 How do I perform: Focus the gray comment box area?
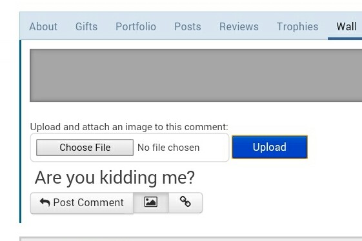pyautogui.click(x=196, y=75)
